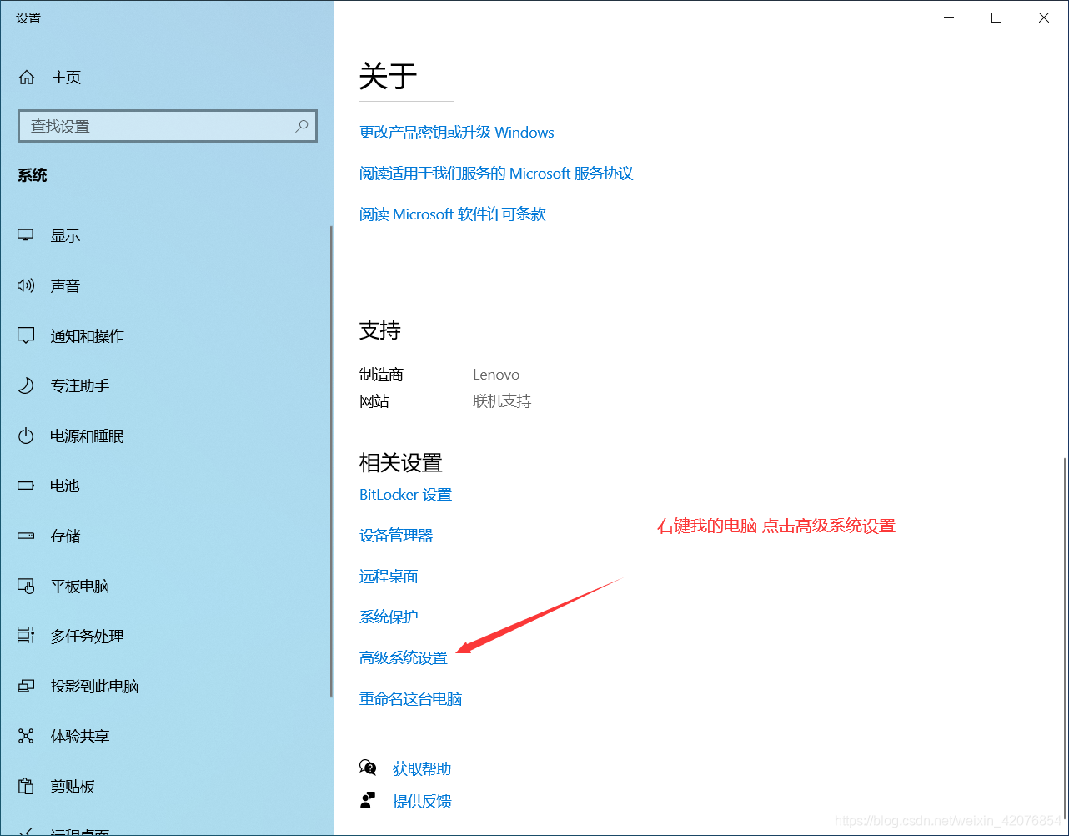Select the 电池 battery icon
The width and height of the screenshot is (1069, 836).
point(26,486)
